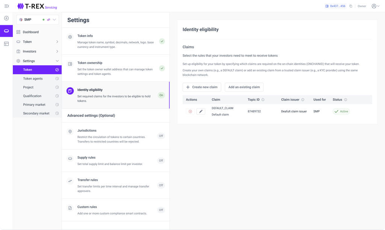Copy the wallet address 0x437...456
The height and width of the screenshot is (230, 385).
pyautogui.click(x=351, y=6)
